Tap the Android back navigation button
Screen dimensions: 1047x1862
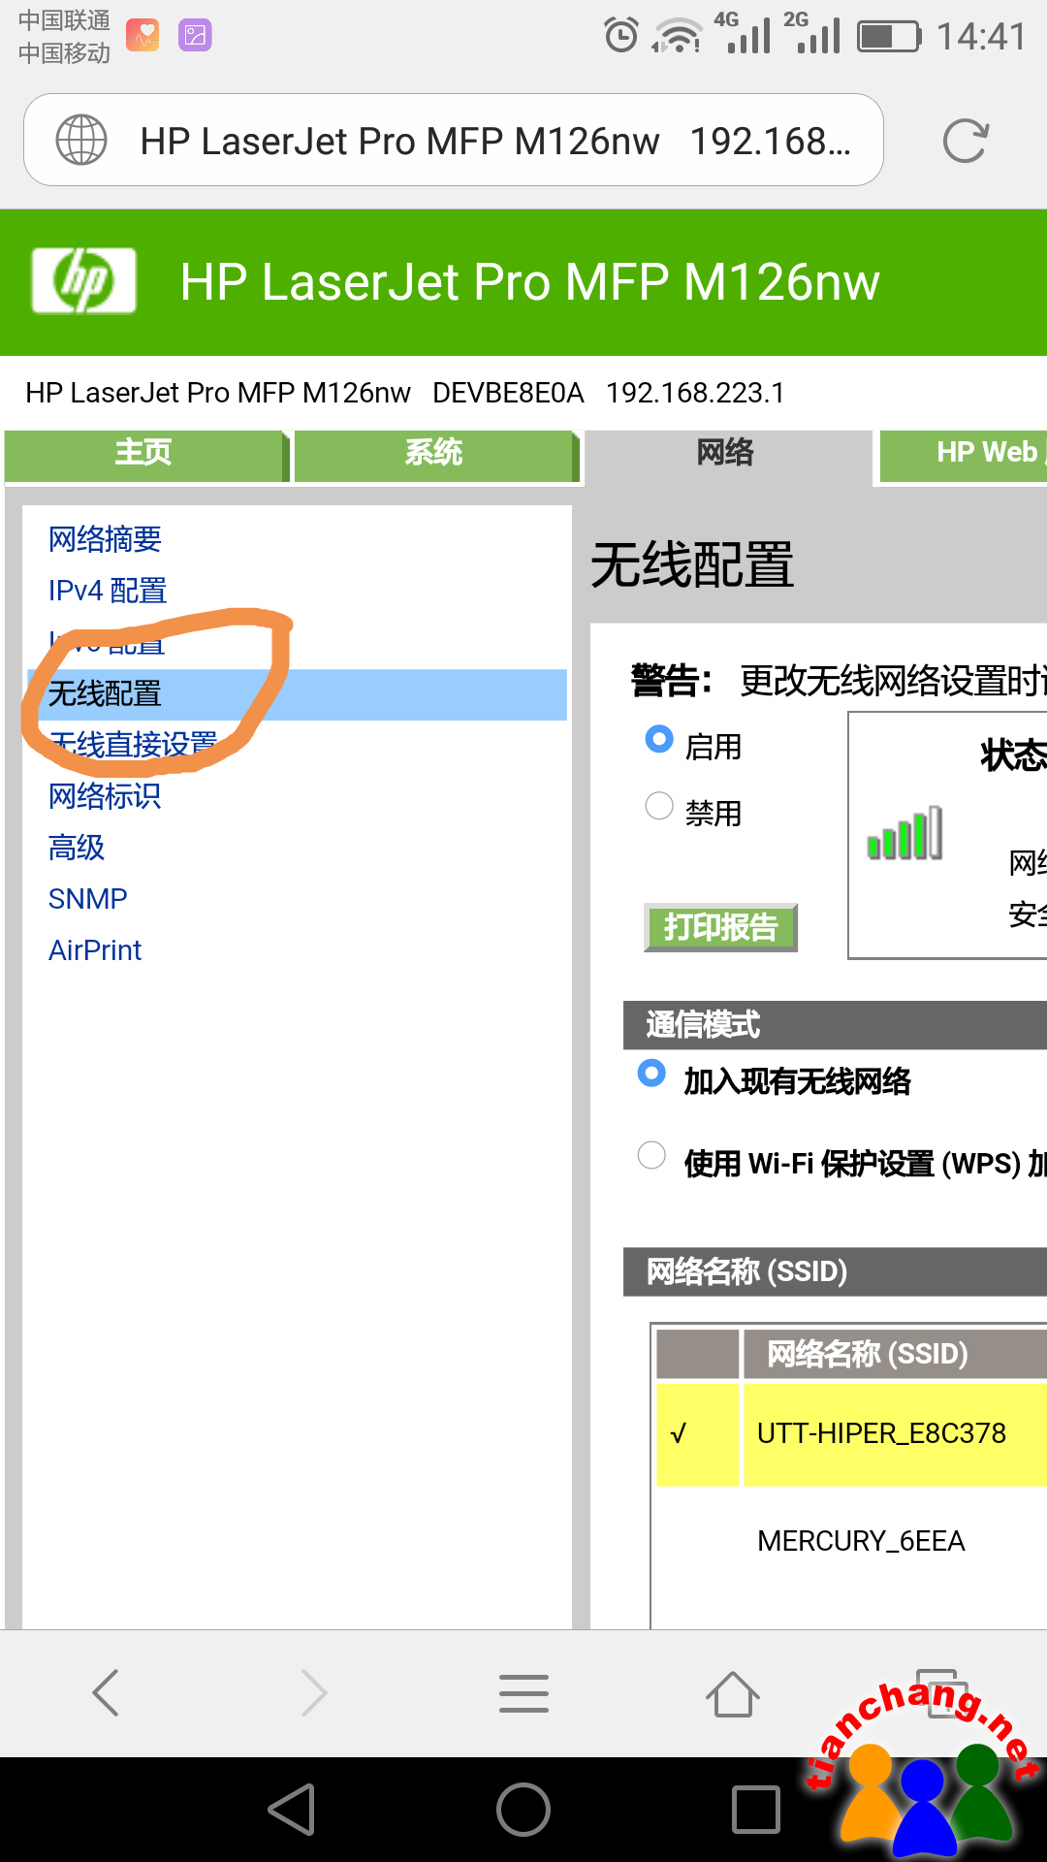point(292,1810)
